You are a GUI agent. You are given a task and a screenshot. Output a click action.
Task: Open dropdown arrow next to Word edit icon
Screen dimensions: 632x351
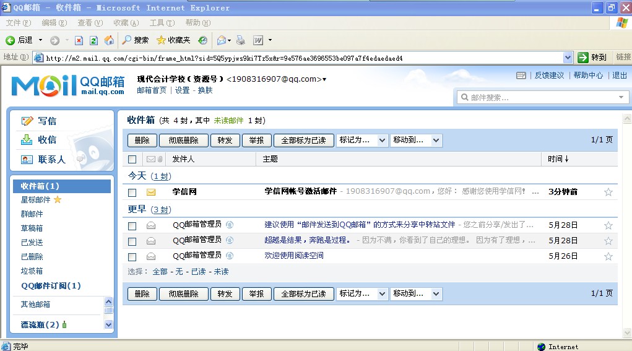point(270,40)
